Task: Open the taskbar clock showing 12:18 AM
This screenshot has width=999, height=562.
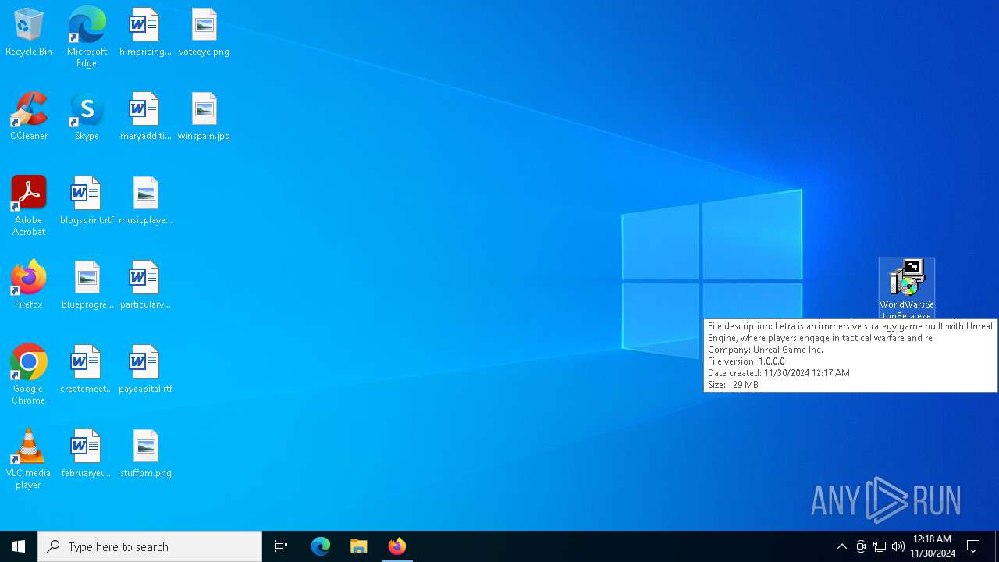Action: (x=933, y=546)
